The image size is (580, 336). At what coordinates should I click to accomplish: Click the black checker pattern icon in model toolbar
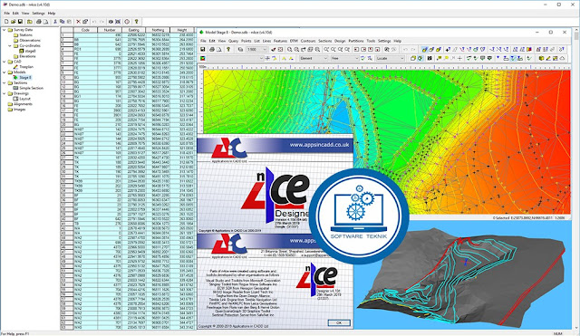tap(430, 58)
